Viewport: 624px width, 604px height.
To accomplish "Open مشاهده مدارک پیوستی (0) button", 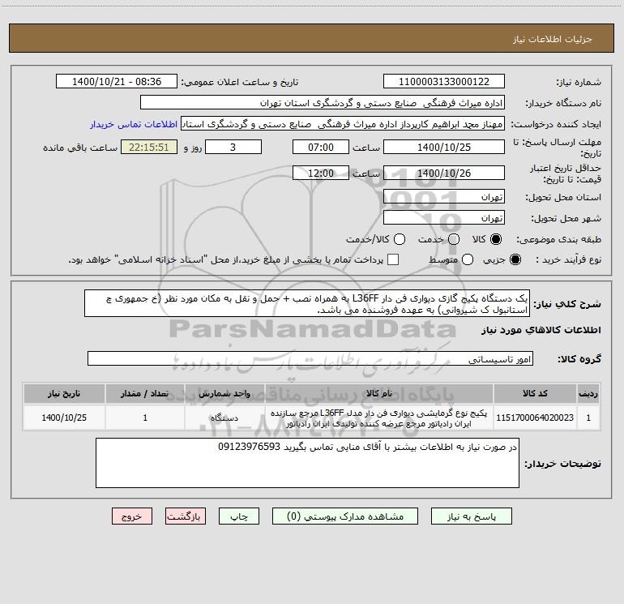I will pos(345,516).
